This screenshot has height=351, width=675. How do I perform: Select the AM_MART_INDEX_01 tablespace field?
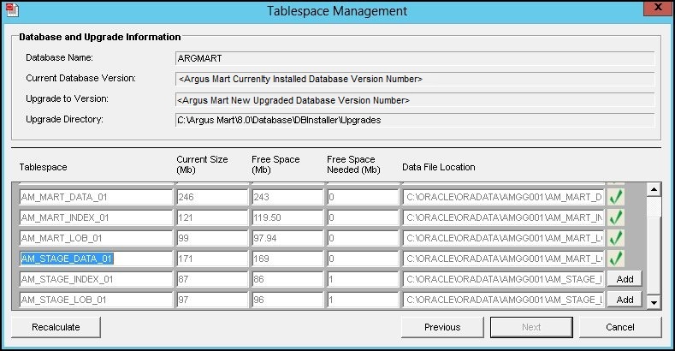(96, 217)
